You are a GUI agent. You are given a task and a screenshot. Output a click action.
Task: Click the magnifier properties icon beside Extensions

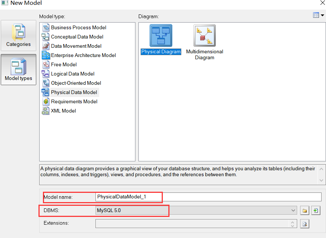click(x=305, y=223)
